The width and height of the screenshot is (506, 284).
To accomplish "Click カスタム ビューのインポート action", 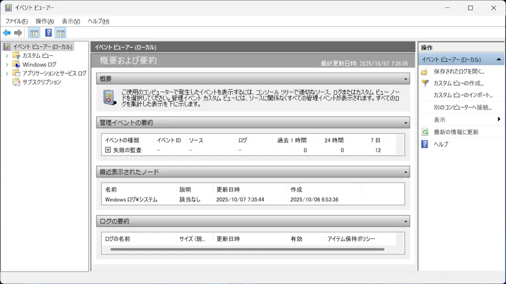I will click(x=463, y=95).
